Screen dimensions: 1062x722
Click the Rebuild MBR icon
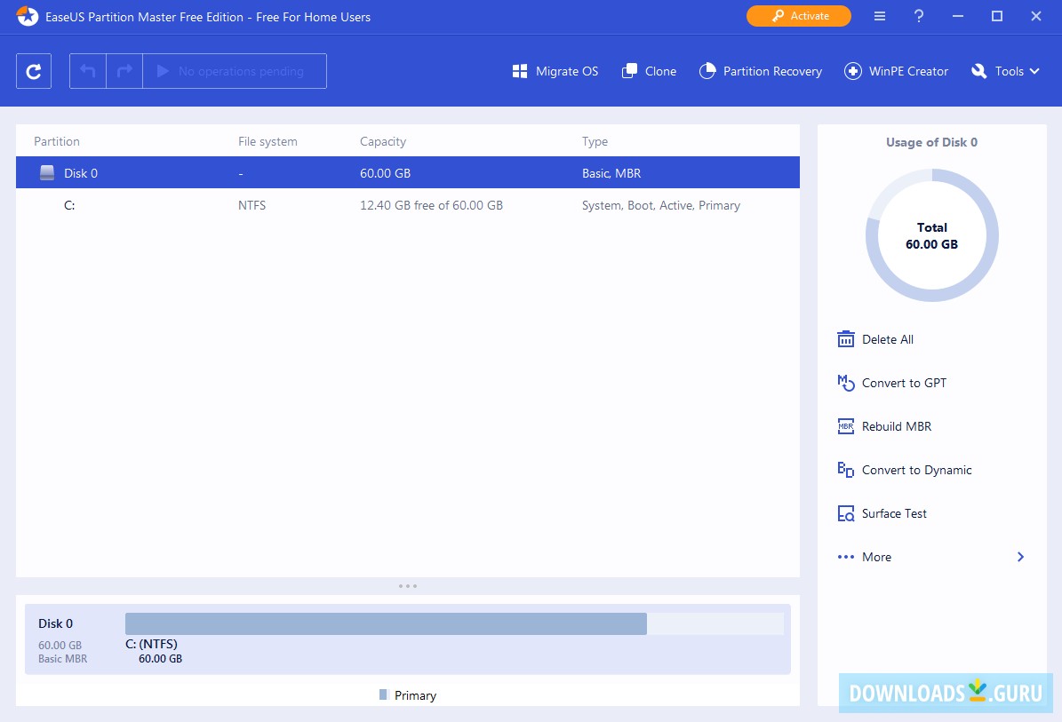[x=845, y=426]
